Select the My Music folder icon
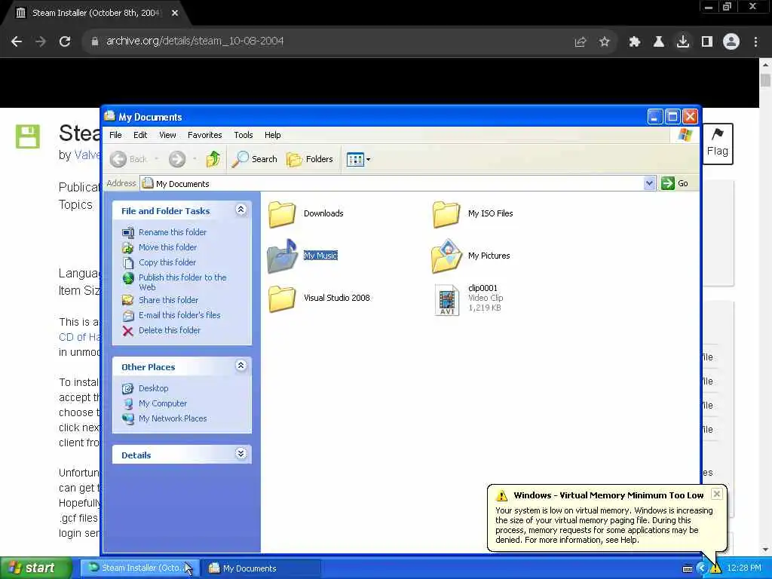 (282, 256)
